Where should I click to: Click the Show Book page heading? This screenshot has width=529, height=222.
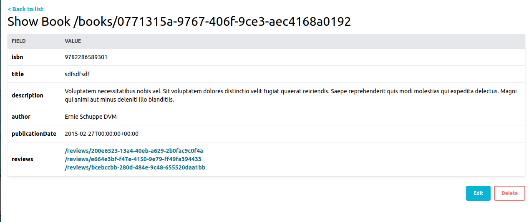[x=179, y=22]
